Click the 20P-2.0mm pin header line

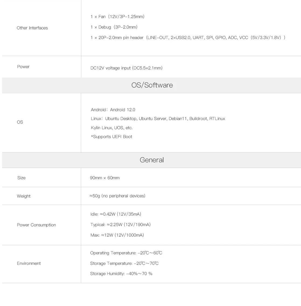(x=188, y=38)
